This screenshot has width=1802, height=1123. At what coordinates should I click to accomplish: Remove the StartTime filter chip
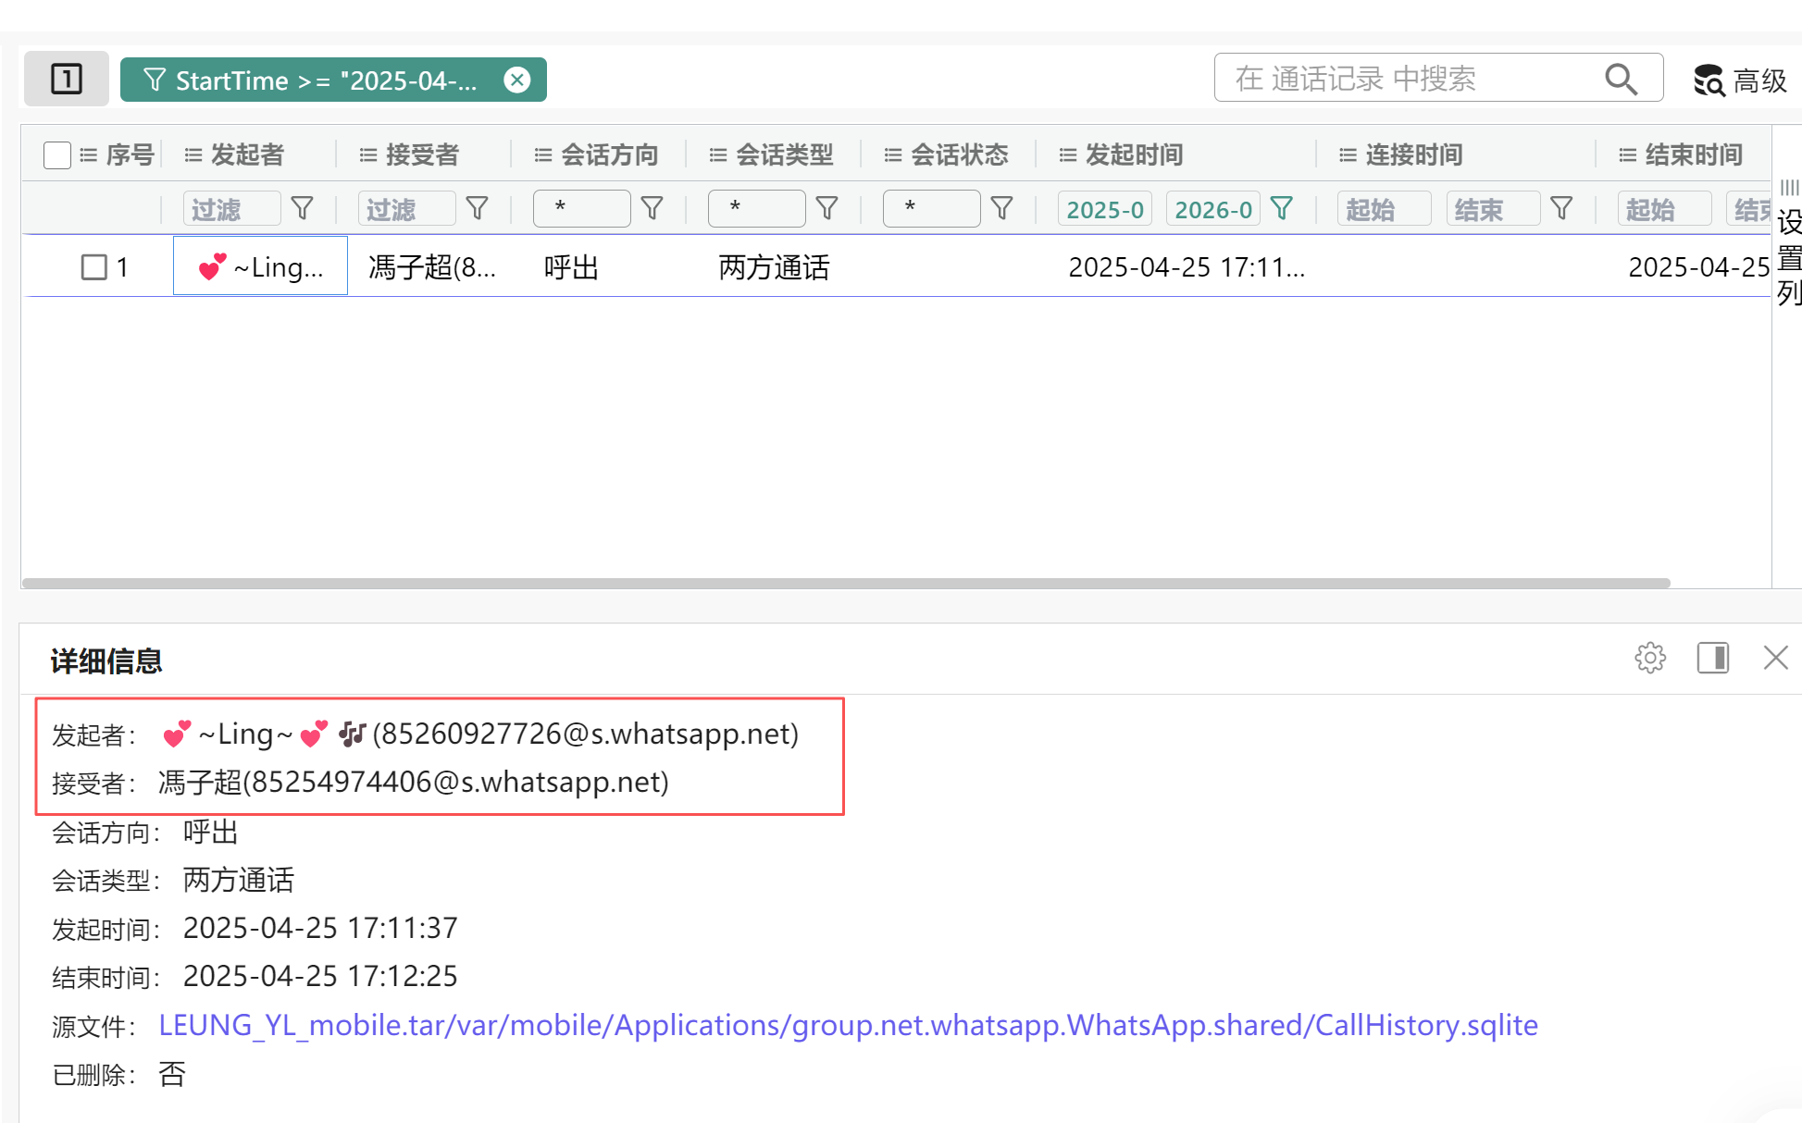coord(517,80)
